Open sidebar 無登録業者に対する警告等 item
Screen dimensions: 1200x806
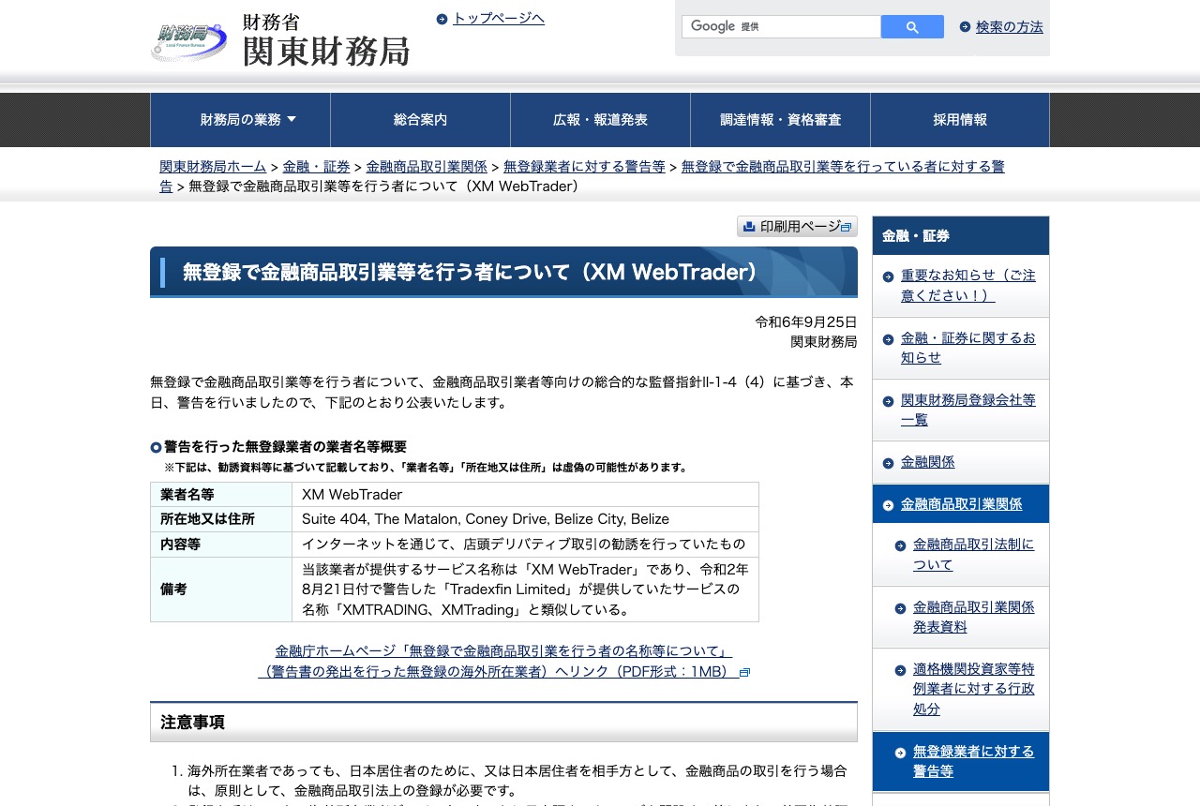point(974,761)
